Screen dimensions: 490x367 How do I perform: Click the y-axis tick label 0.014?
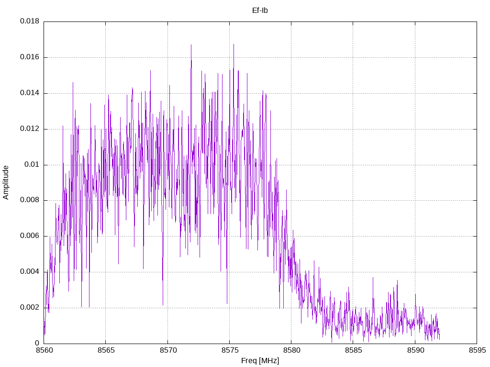click(x=30, y=93)
